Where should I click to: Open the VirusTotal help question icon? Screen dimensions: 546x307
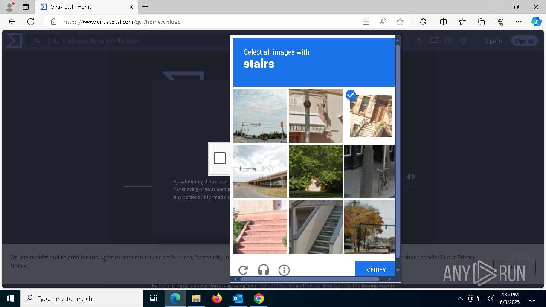(x=448, y=41)
